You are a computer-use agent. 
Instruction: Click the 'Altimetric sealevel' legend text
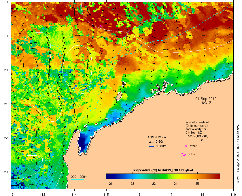(x=197, y=122)
